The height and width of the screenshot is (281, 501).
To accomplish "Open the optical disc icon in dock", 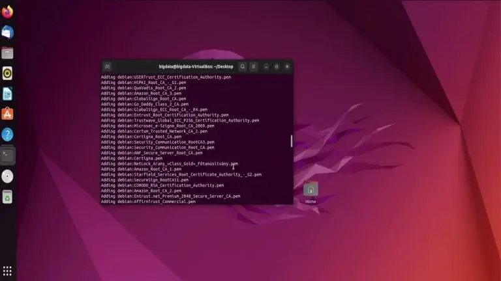I will [x=7, y=176].
